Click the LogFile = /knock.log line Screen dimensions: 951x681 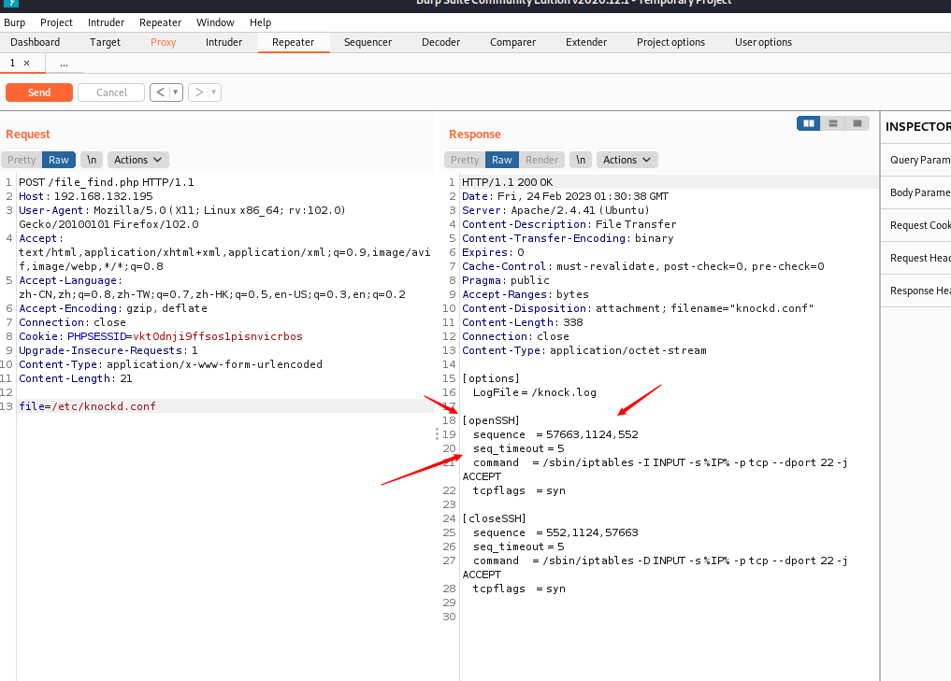534,392
